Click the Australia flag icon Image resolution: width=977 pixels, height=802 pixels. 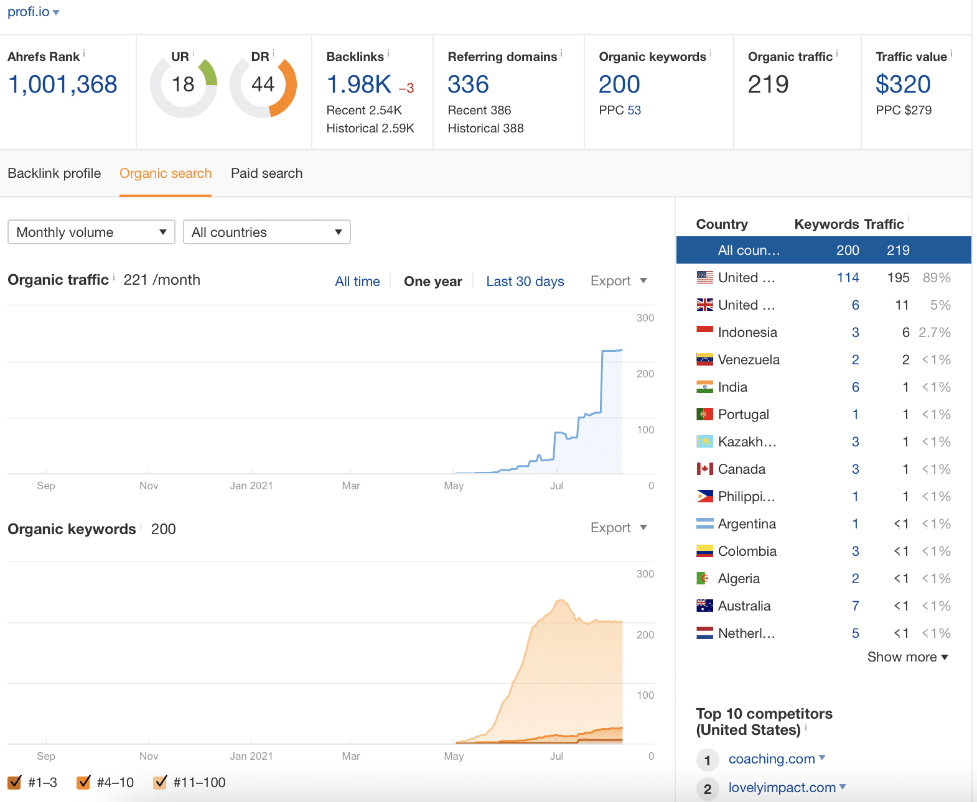pyautogui.click(x=704, y=606)
